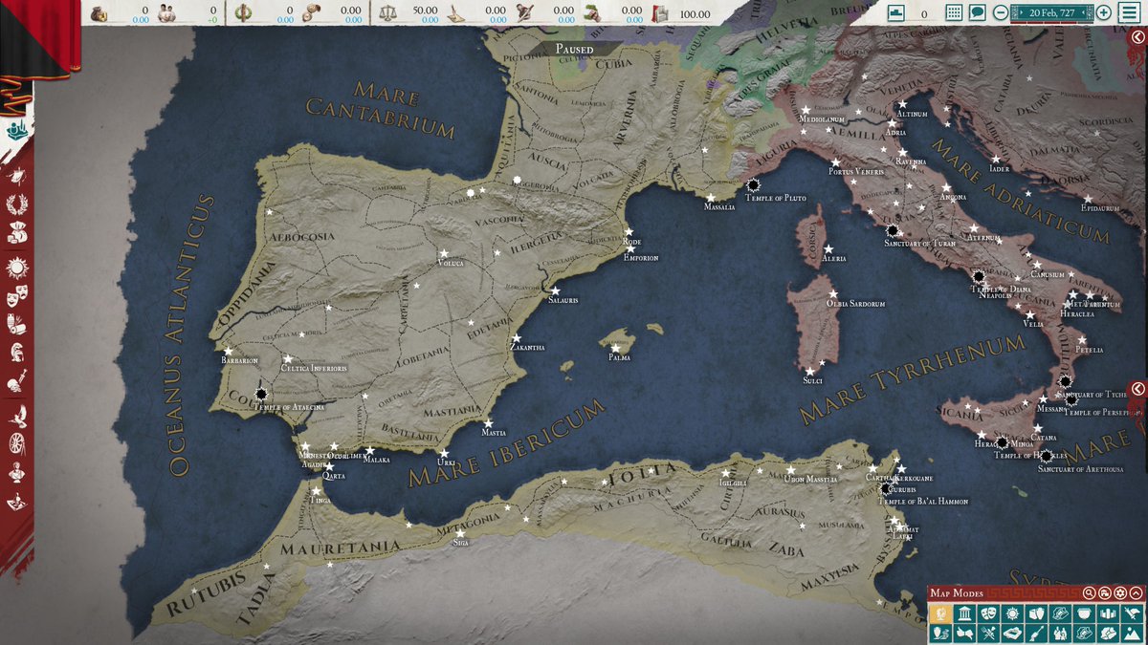
Task: Switch to the culture map mode with theater masks
Action: point(988,613)
